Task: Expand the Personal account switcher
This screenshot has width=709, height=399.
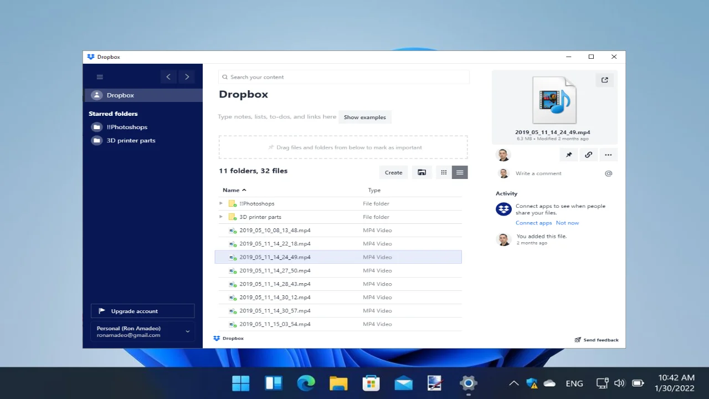Action: 142,331
